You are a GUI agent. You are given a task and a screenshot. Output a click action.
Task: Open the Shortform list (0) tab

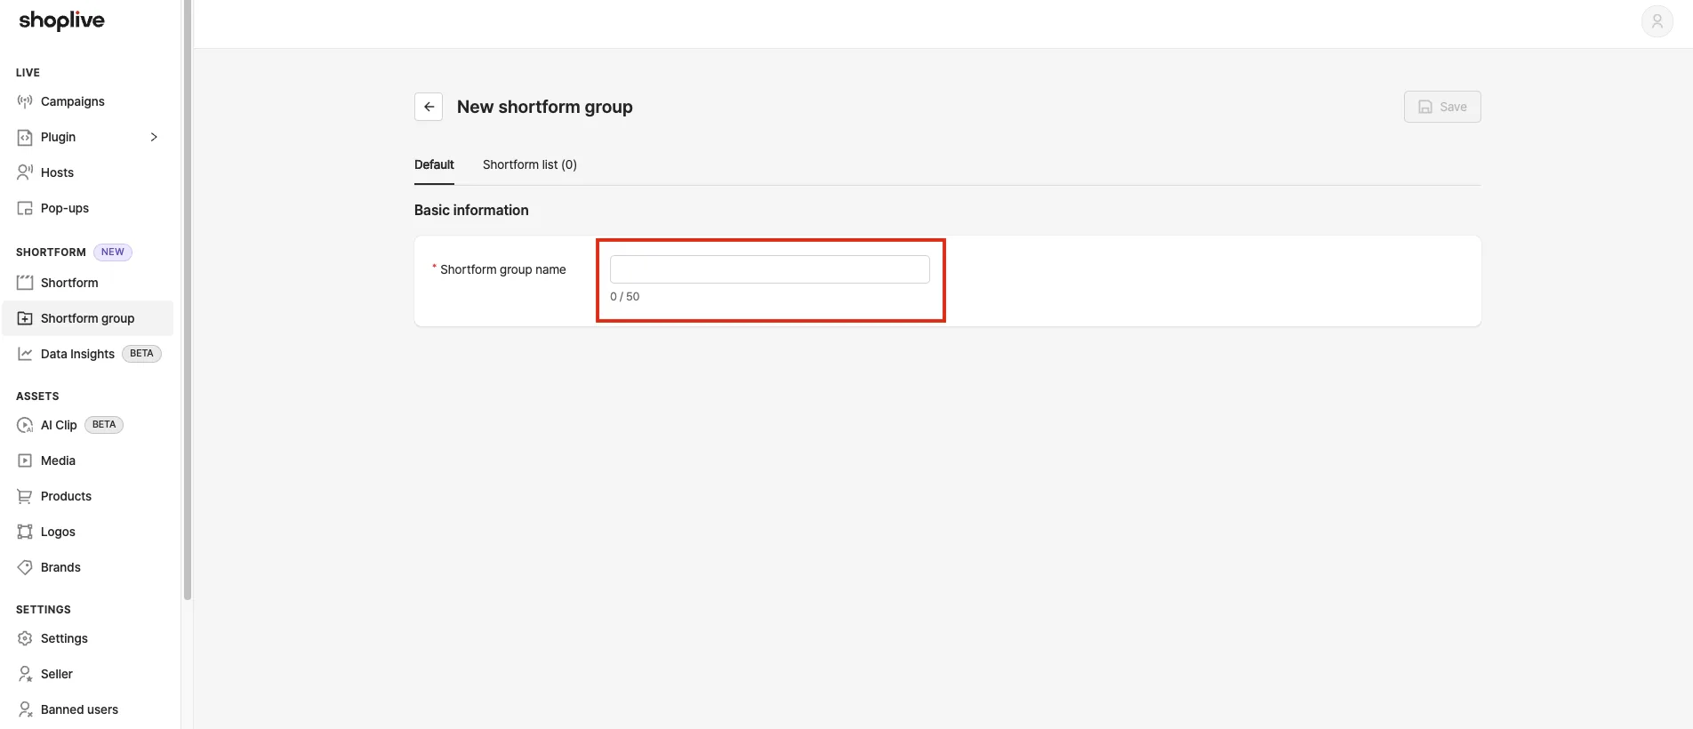(530, 164)
